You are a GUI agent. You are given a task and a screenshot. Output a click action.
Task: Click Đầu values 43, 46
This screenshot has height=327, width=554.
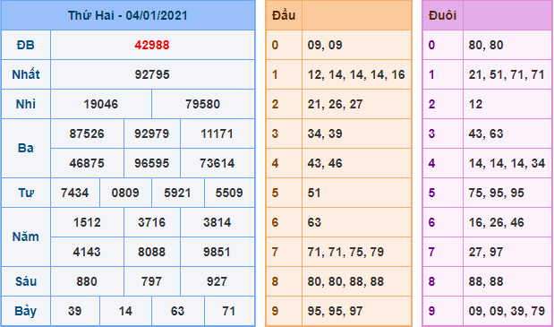325,163
